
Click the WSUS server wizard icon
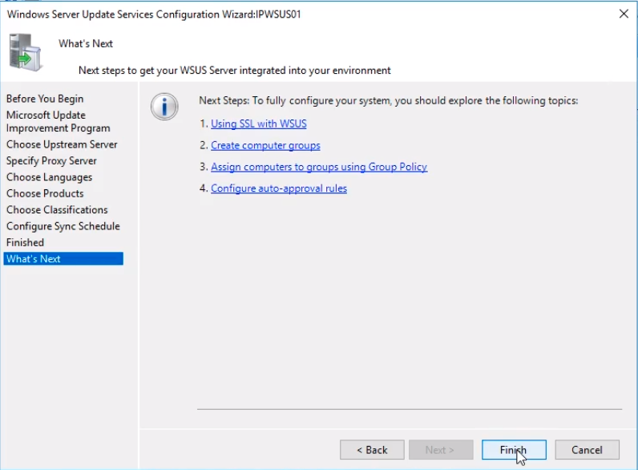[25, 52]
